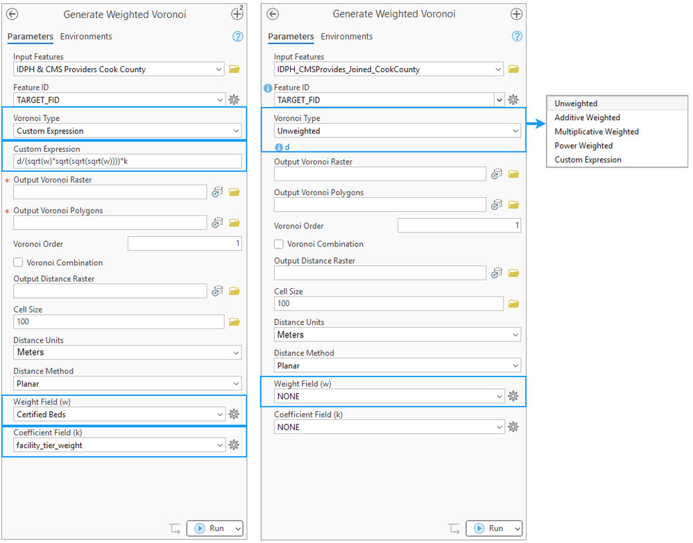This screenshot has height=543, width=693.
Task: Open Coefficient Field dropdown showing facility_tier_weight
Action: point(119,445)
